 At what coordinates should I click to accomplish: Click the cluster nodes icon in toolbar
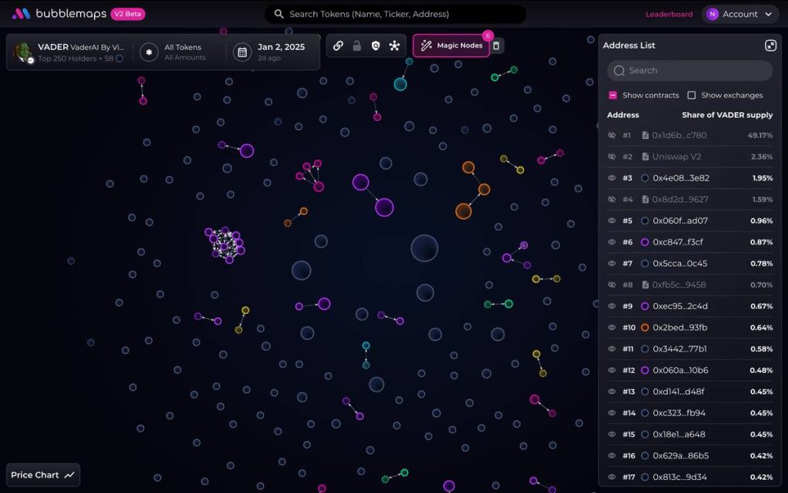coord(395,45)
